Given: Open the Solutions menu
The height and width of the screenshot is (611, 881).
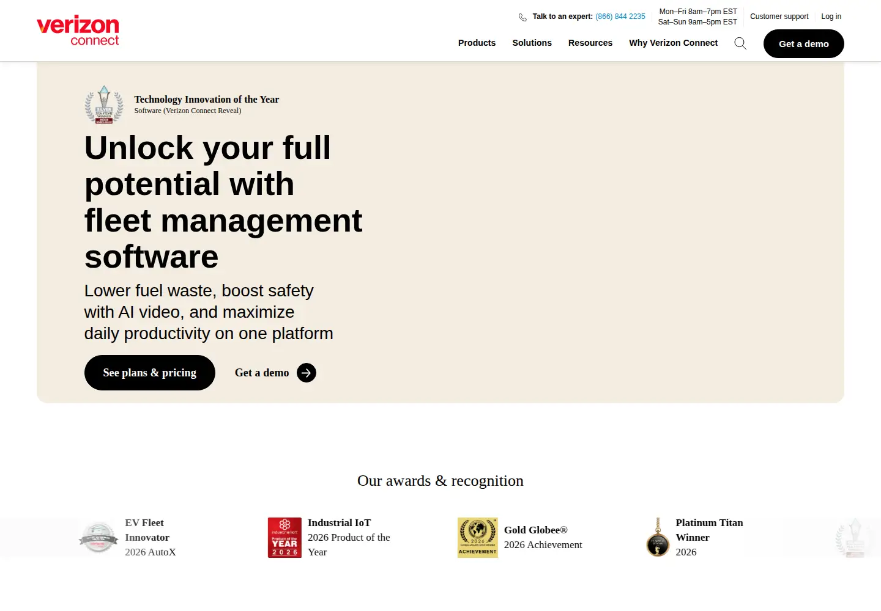Looking at the screenshot, I should pyautogui.click(x=532, y=43).
